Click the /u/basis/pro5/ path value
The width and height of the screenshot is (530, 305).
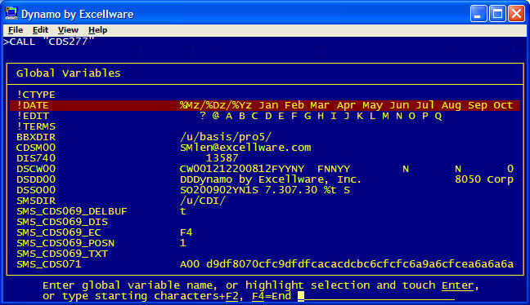point(226,137)
